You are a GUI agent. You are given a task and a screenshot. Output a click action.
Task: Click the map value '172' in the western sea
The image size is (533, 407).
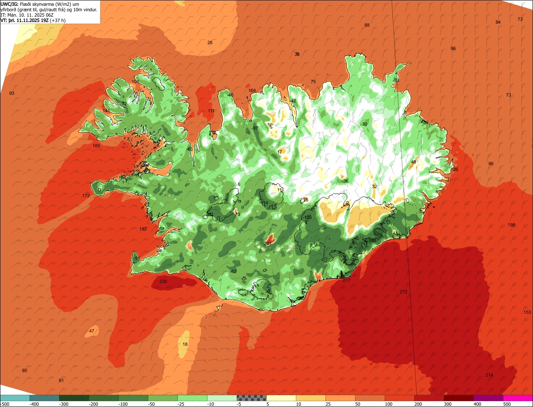[86, 196]
